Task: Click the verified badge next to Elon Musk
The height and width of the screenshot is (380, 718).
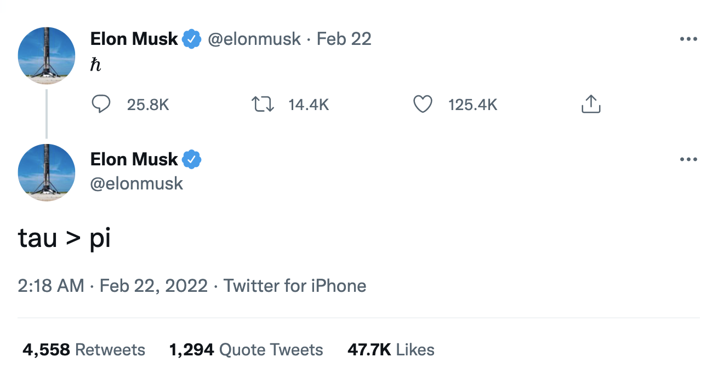Action: (190, 38)
